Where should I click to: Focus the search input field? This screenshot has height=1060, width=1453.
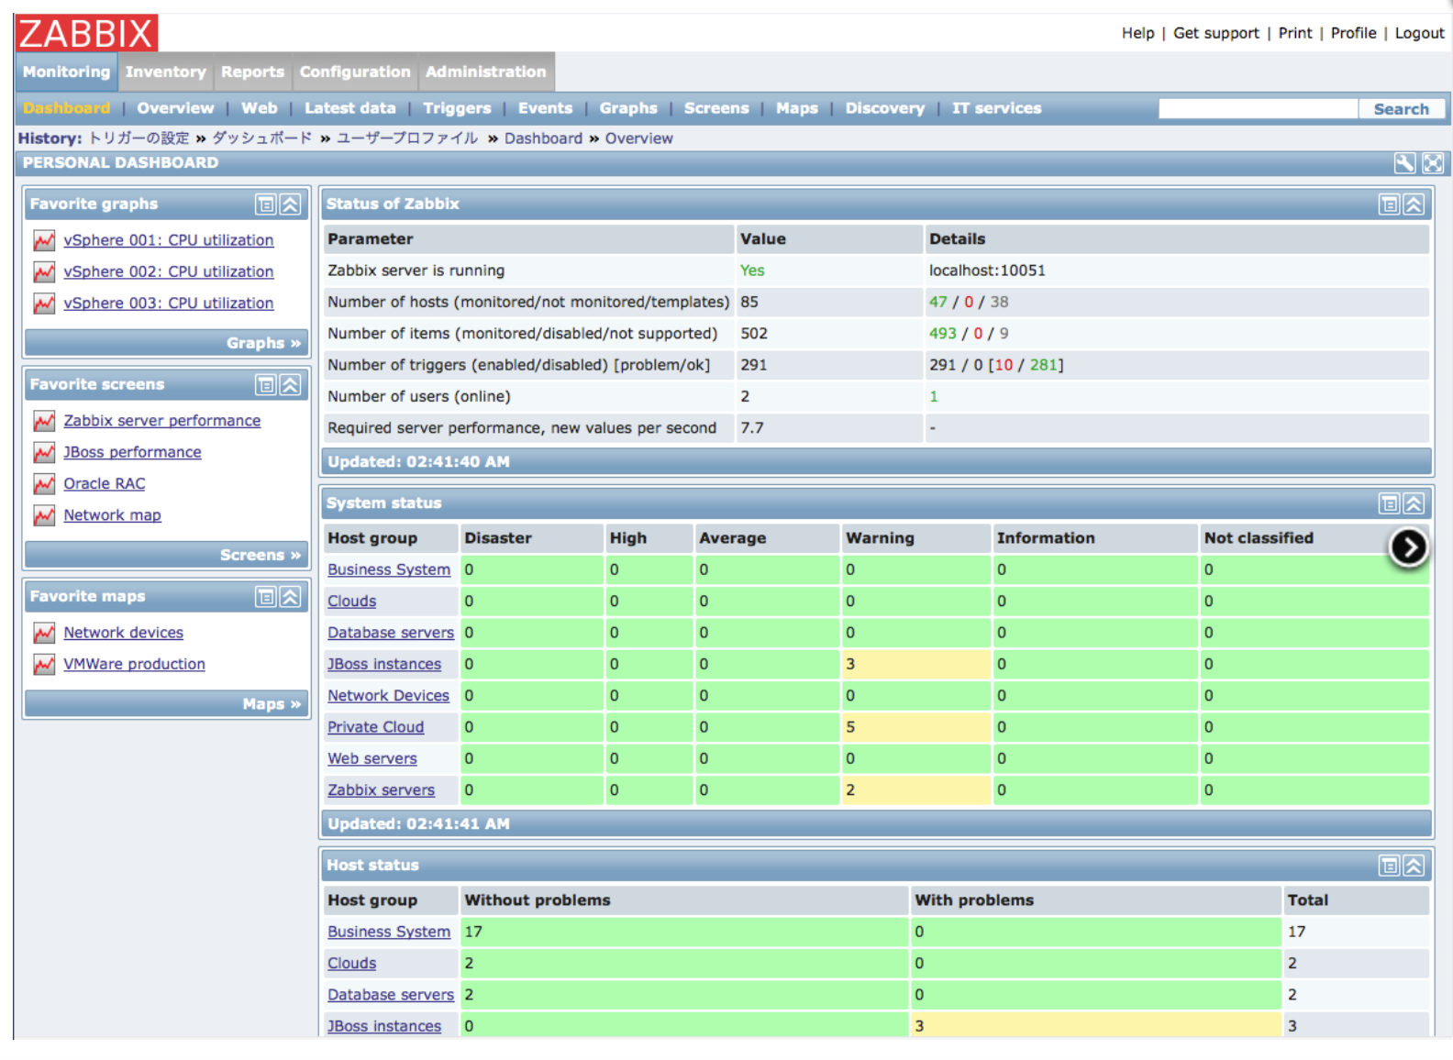click(1258, 109)
